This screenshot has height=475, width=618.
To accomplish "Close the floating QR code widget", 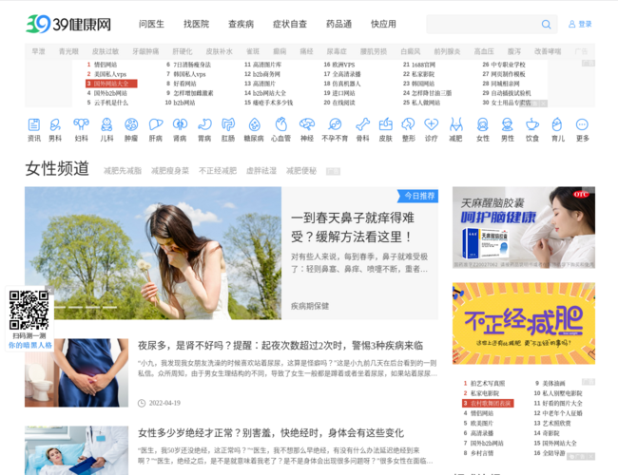I will (49, 290).
